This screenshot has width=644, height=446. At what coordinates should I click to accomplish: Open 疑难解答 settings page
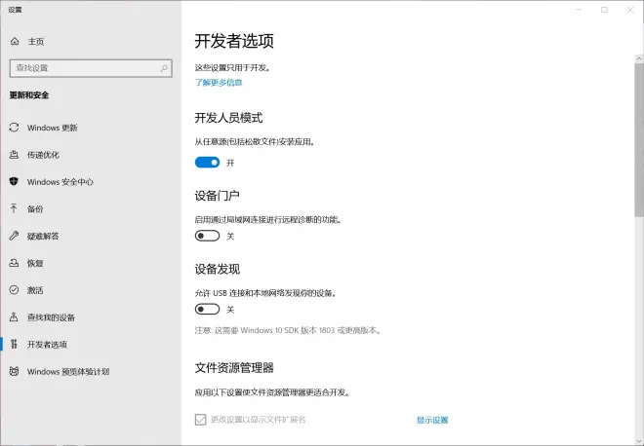(91, 236)
